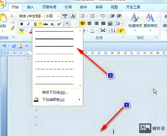Switch to the 插入 tab
This screenshot has height=136, width=167.
(30, 7)
